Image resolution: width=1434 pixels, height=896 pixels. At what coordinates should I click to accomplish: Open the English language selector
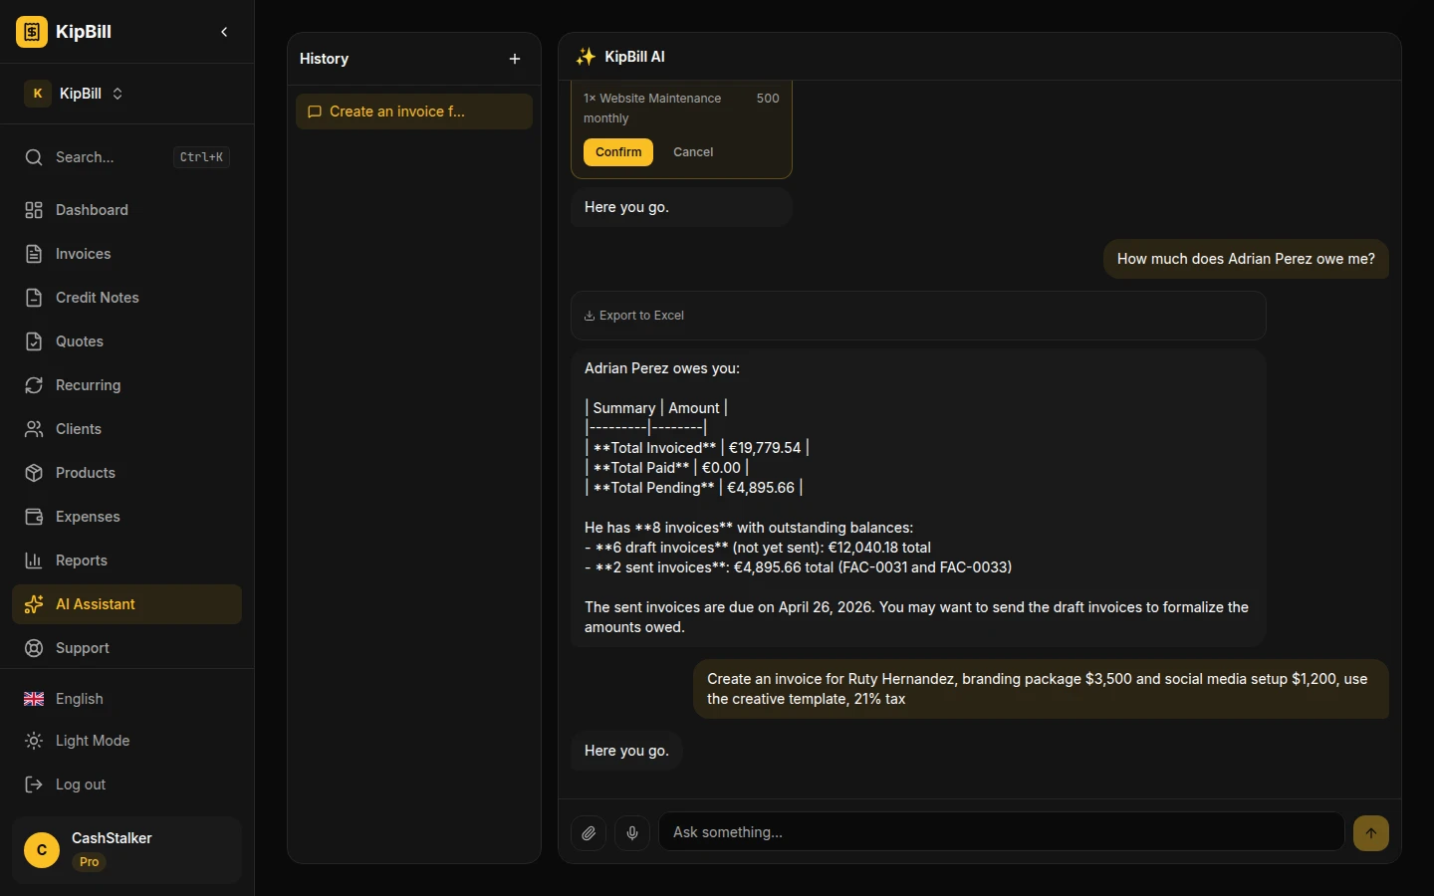tap(79, 699)
